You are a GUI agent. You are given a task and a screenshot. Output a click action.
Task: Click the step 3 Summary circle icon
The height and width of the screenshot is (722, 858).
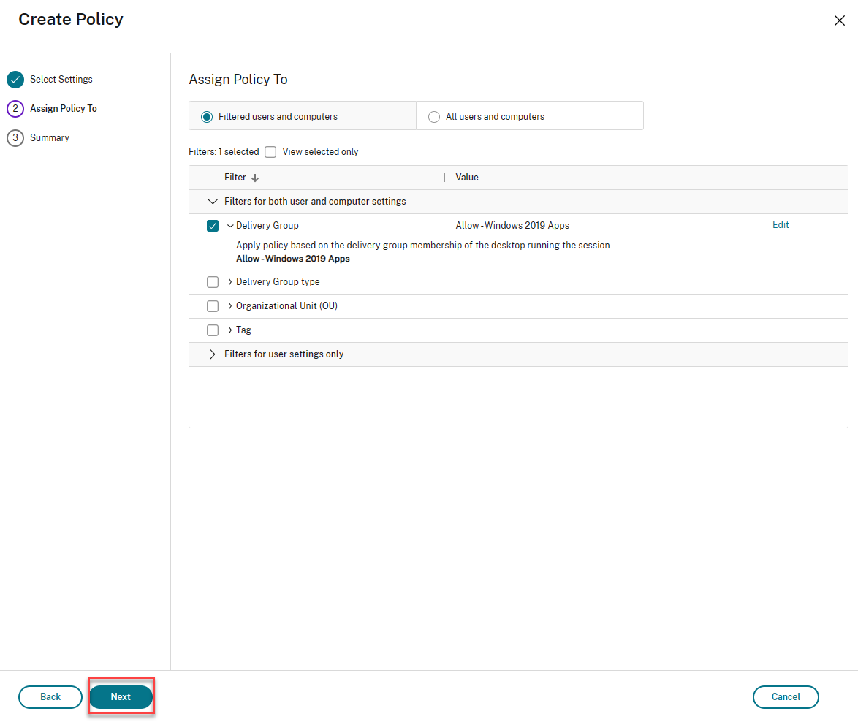15,138
